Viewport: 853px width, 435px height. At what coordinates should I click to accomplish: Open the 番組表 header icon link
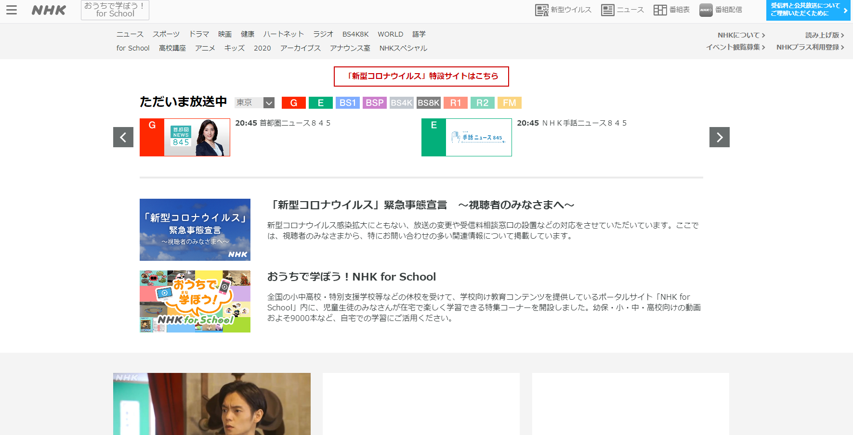coord(671,10)
